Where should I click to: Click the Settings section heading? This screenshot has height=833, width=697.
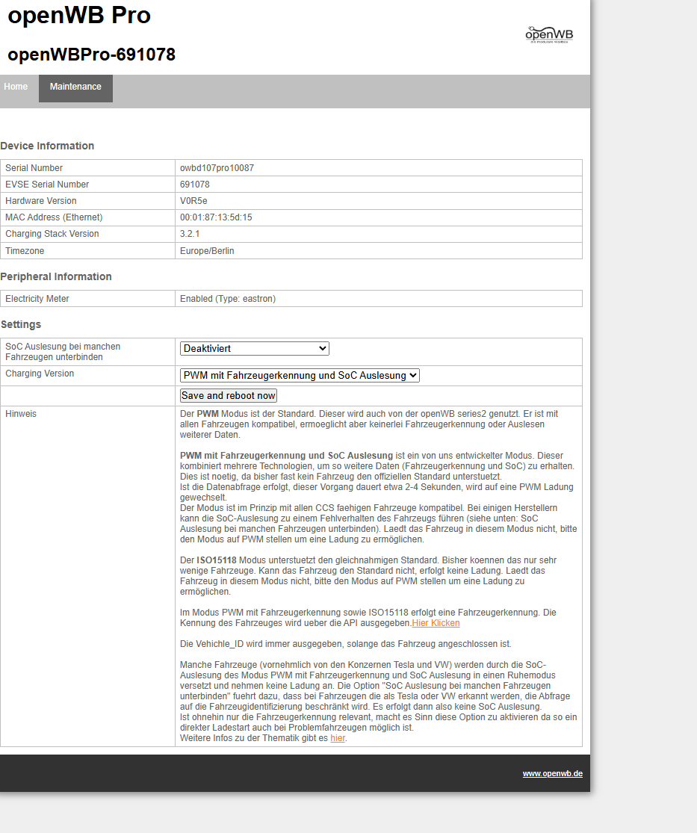pos(21,324)
